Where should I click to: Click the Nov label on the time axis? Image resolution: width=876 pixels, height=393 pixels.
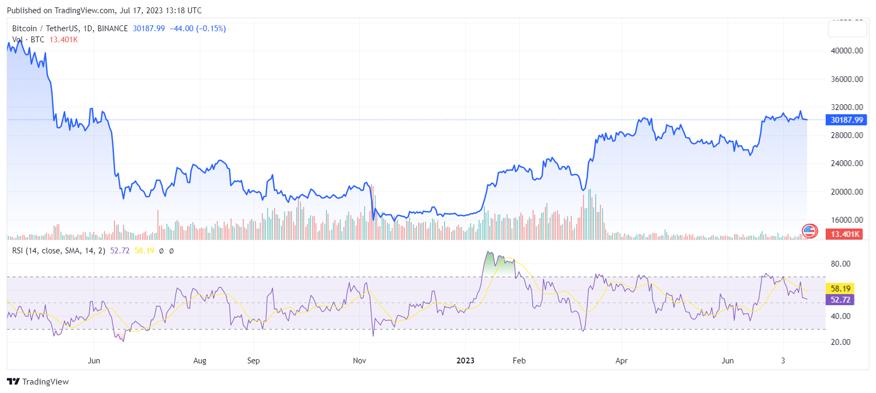[359, 361]
